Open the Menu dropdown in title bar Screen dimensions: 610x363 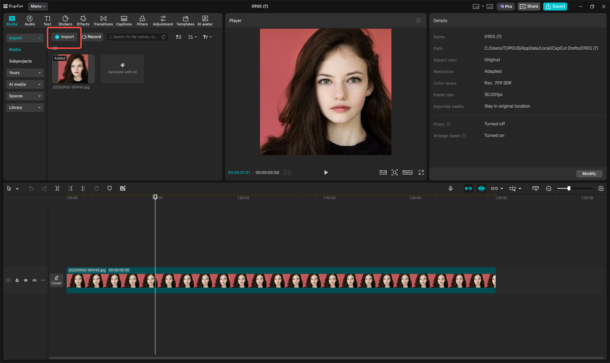coord(38,6)
